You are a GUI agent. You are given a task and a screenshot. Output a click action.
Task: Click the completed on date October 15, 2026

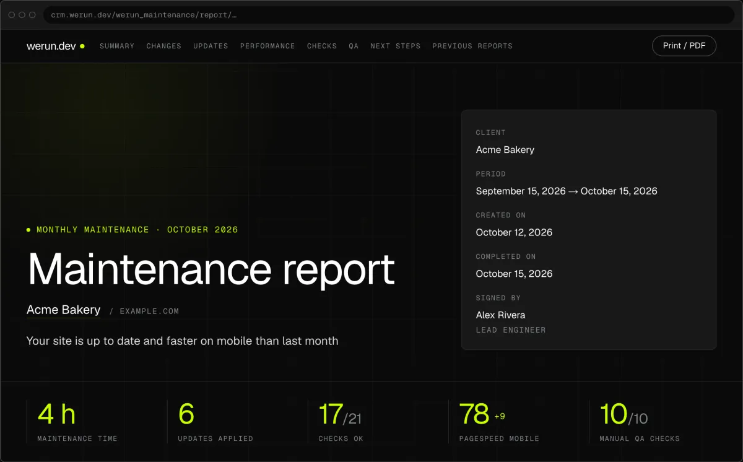[x=514, y=274]
